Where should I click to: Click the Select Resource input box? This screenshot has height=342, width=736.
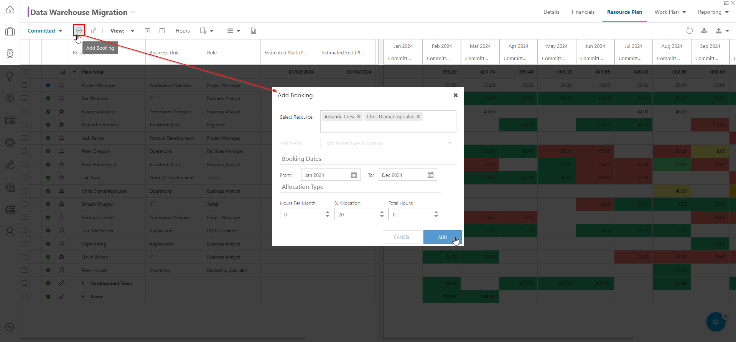click(388, 121)
